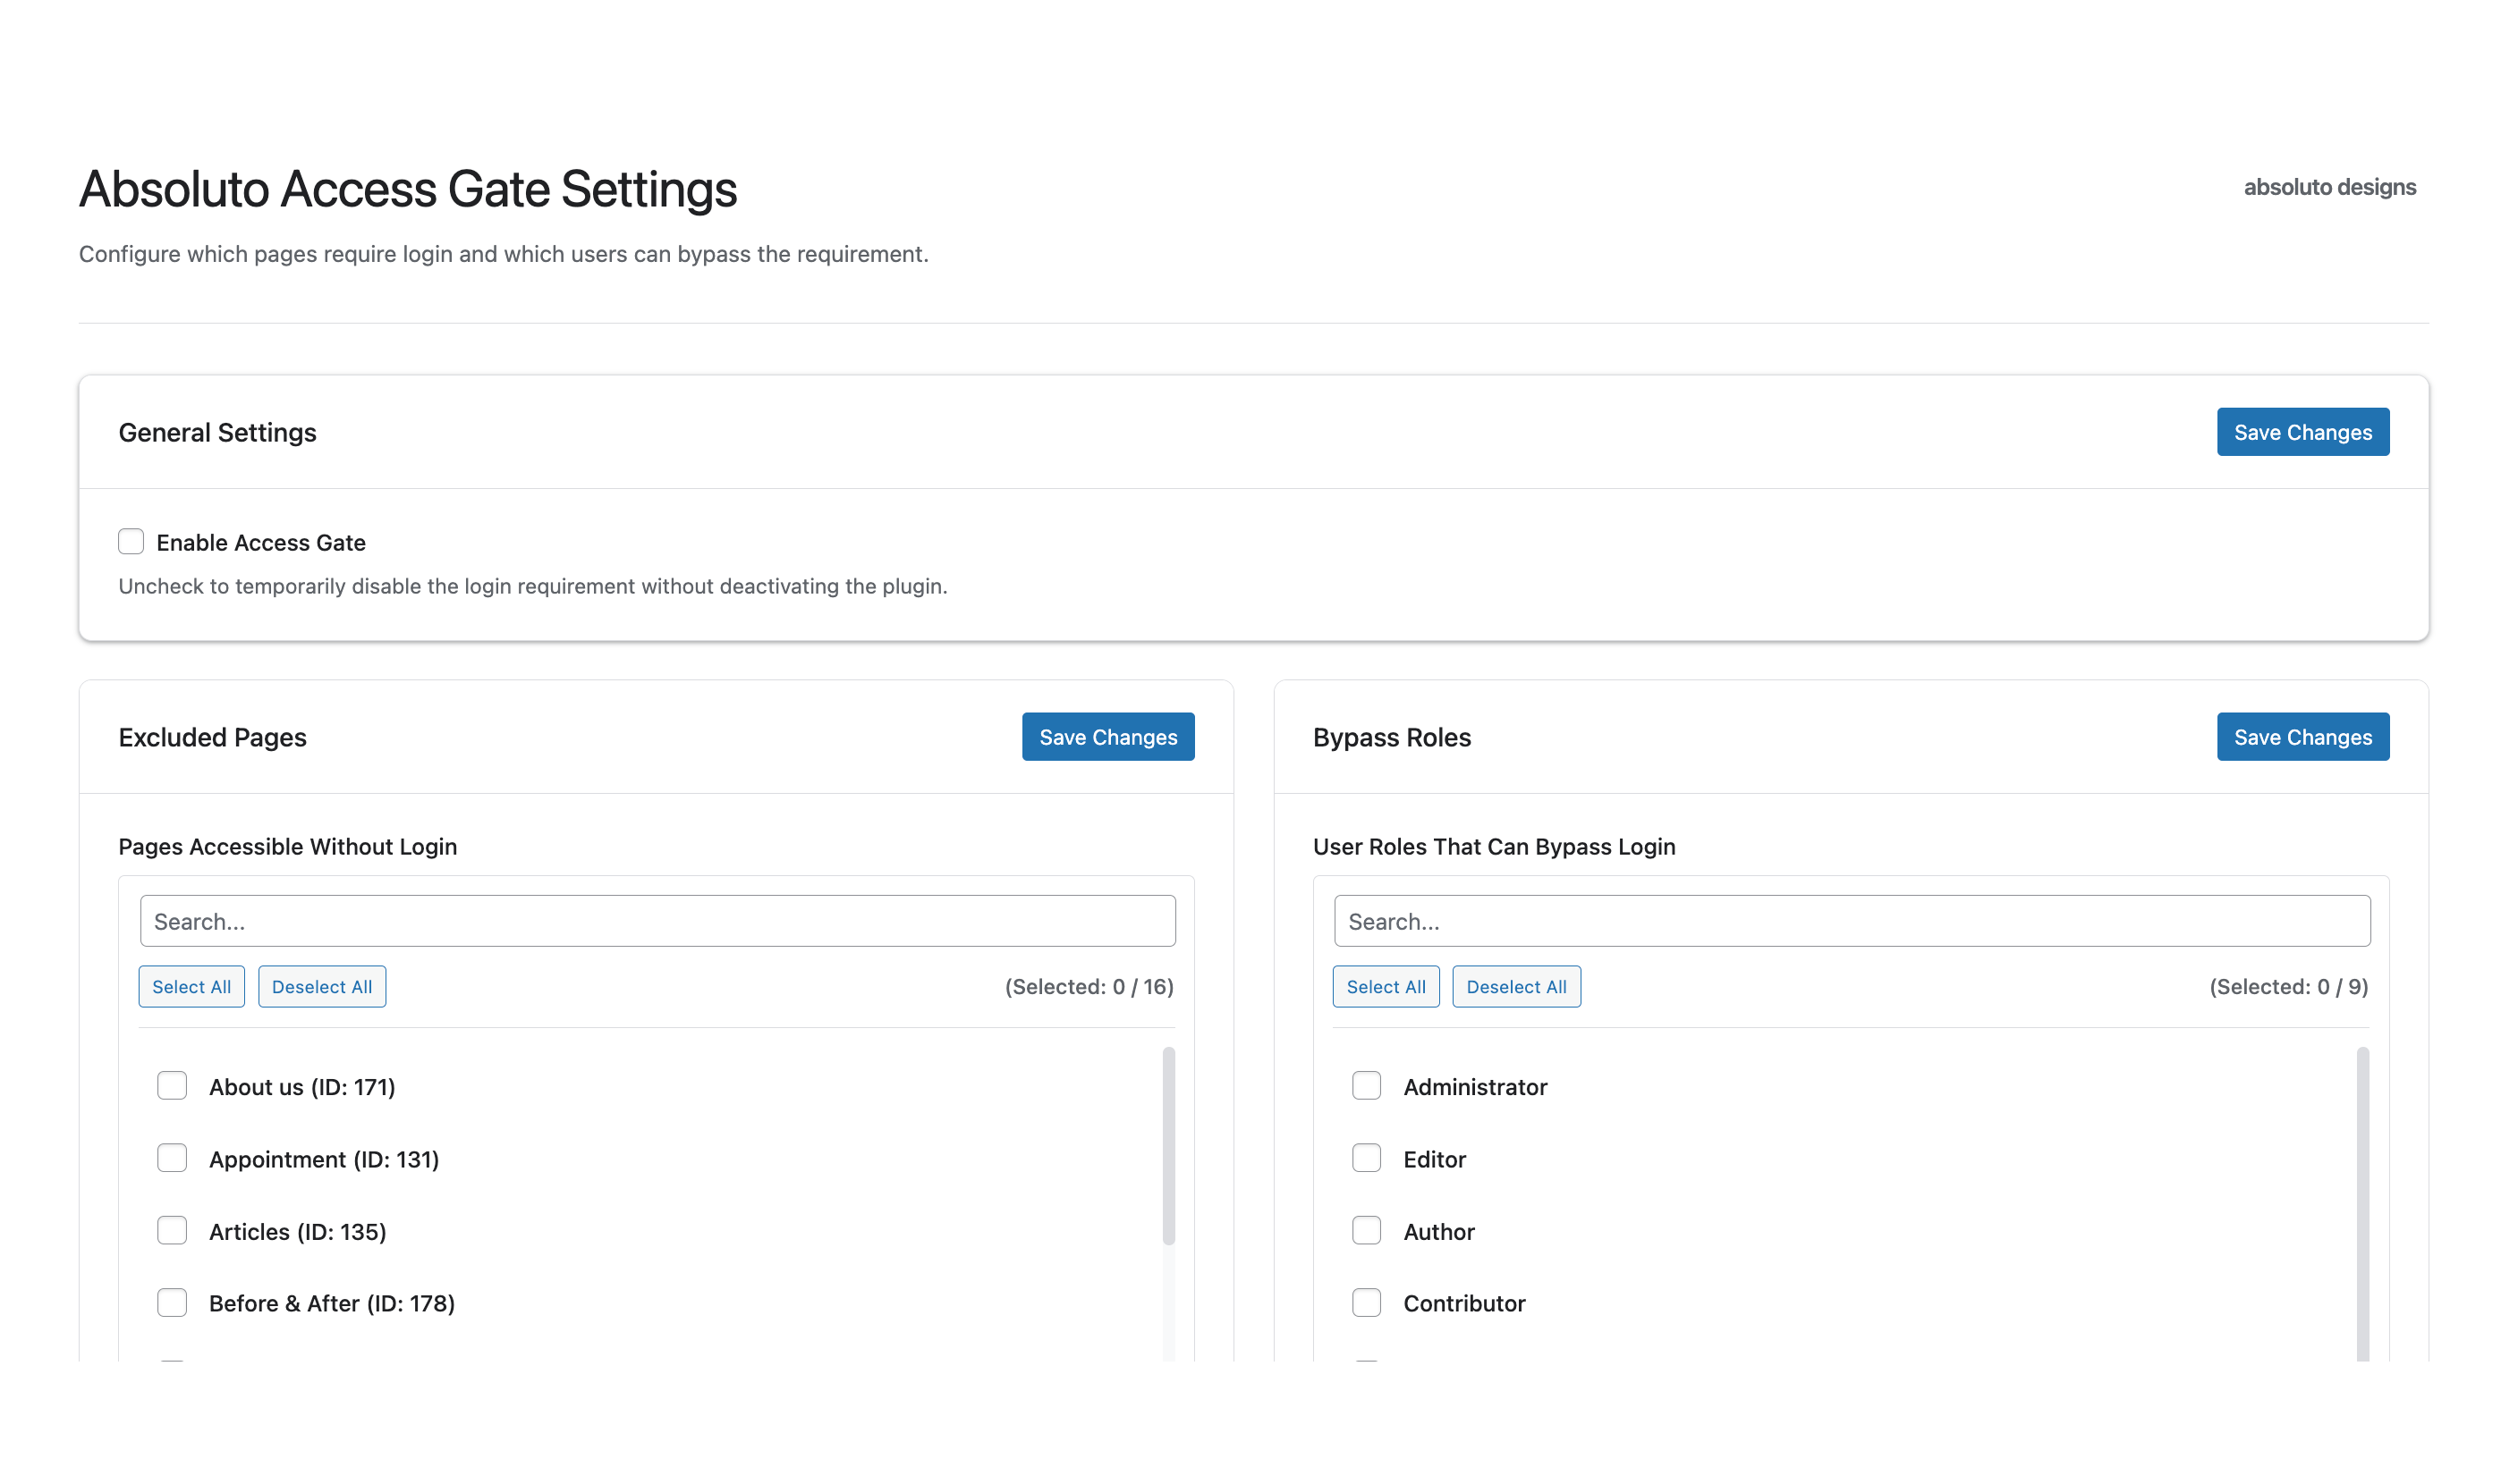Screen dimensions: 2501x1484
Task: Tick the Articles (ID: 135) checkbox
Action: pyautogui.click(x=172, y=1231)
